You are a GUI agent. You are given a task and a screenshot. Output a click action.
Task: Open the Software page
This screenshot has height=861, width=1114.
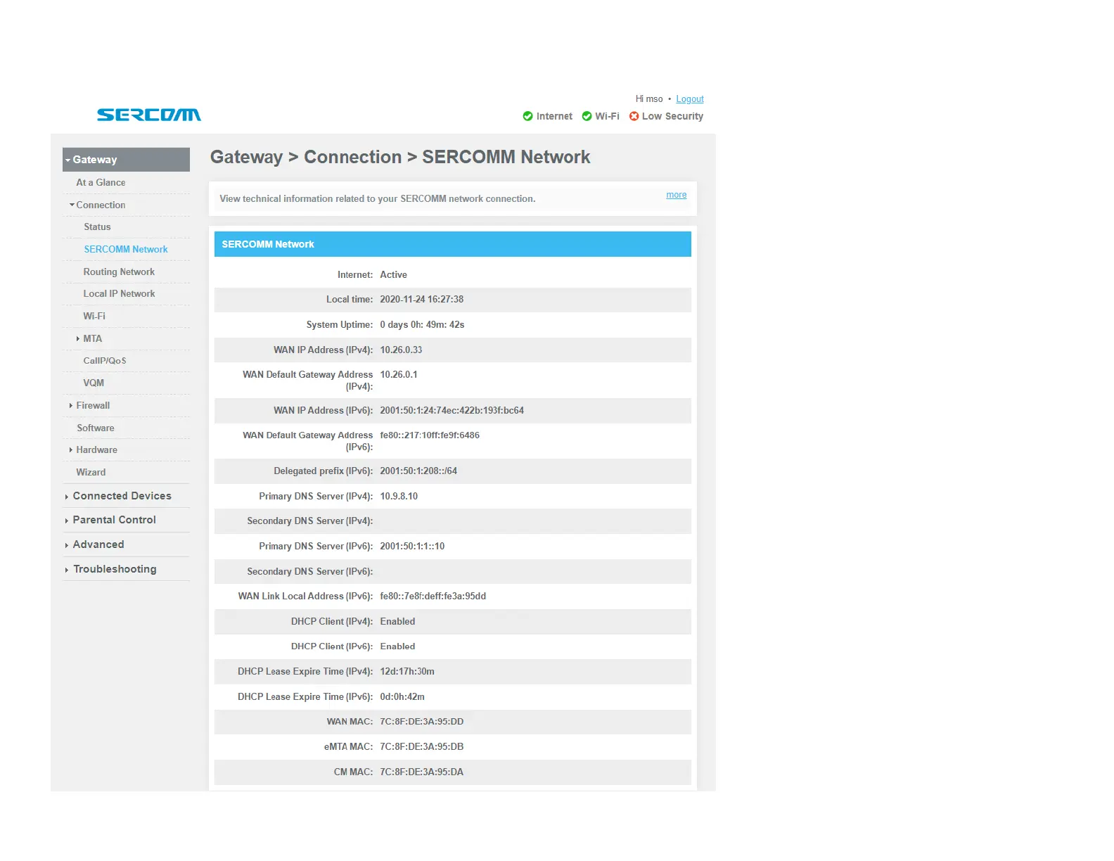pyautogui.click(x=96, y=428)
